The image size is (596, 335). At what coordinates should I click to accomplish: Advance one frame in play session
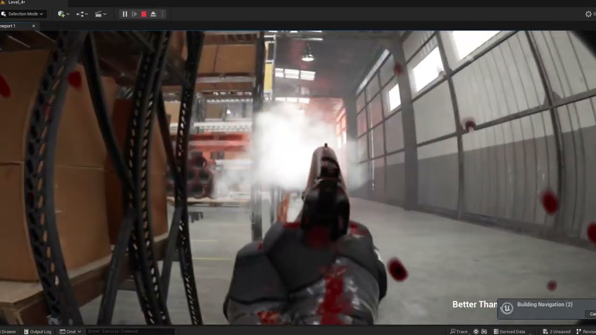(134, 14)
